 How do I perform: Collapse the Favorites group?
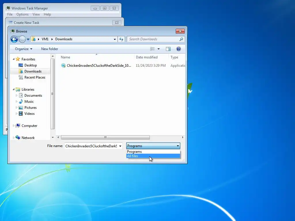click(14, 59)
